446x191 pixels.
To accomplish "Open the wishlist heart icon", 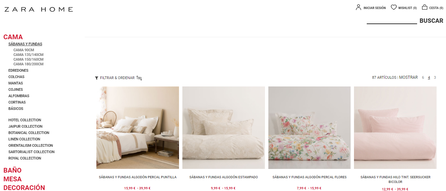I will tap(394, 7).
